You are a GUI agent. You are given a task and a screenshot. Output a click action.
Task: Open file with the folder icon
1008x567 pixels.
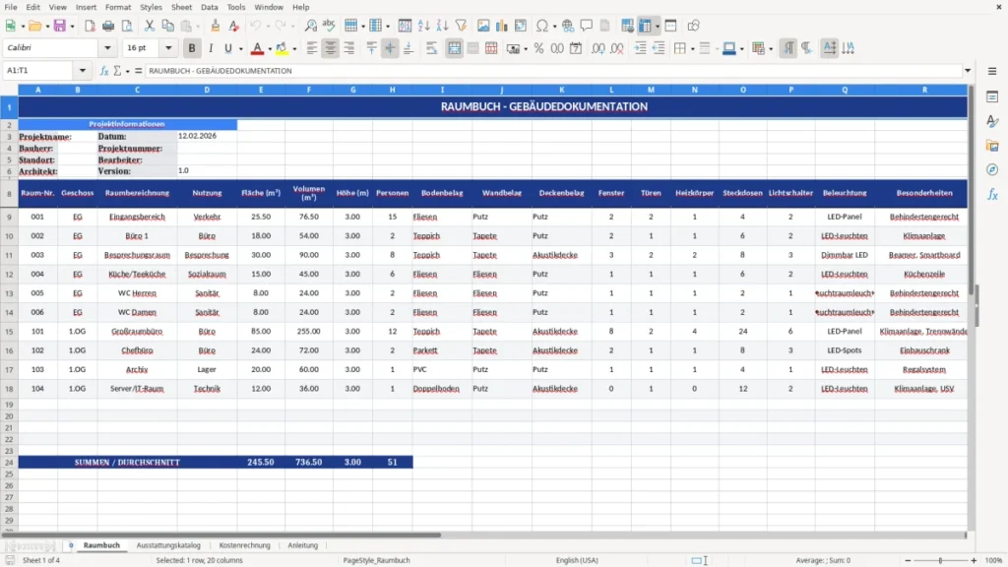click(x=34, y=26)
